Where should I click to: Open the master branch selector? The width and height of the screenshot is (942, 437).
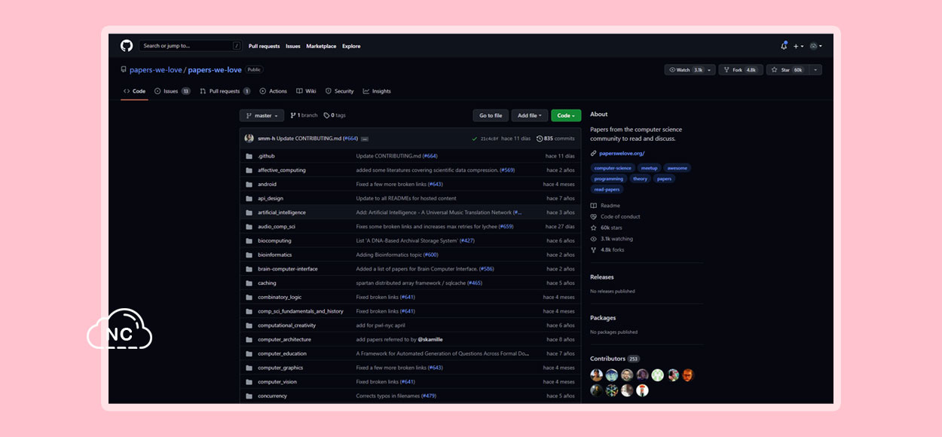(x=261, y=115)
